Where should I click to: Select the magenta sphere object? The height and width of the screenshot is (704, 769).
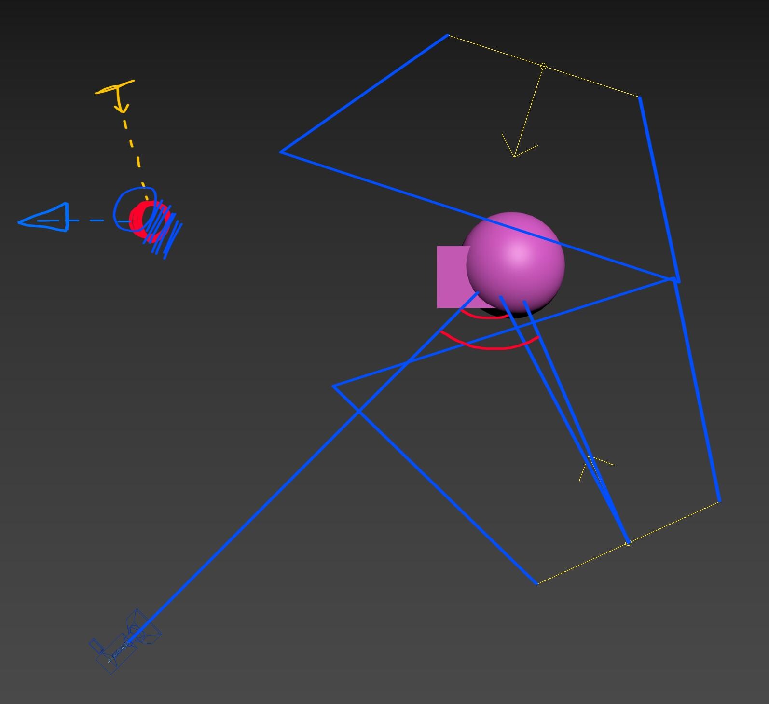pyautogui.click(x=515, y=262)
